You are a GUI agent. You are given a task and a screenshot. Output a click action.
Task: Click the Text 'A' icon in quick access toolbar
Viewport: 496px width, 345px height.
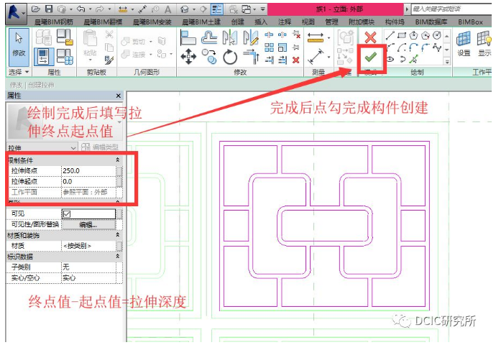click(168, 9)
